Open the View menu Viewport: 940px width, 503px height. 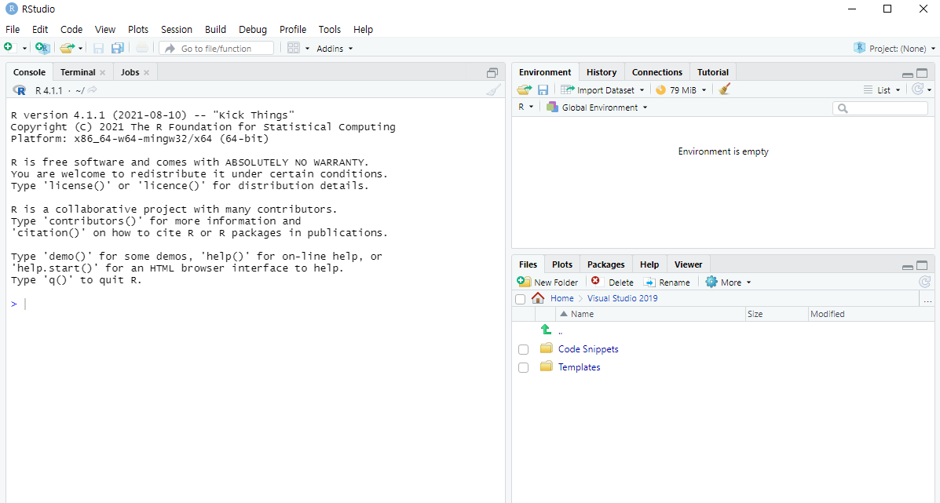click(x=105, y=29)
